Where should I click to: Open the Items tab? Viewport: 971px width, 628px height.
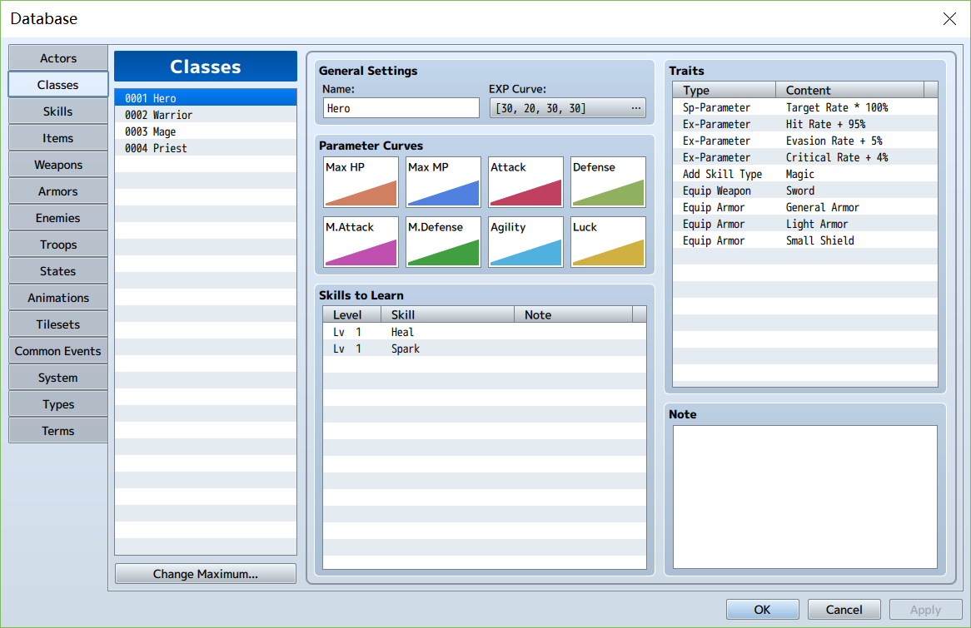(58, 138)
